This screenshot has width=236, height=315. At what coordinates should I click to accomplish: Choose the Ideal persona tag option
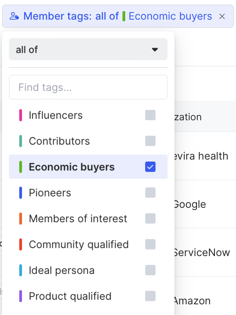[62, 270]
